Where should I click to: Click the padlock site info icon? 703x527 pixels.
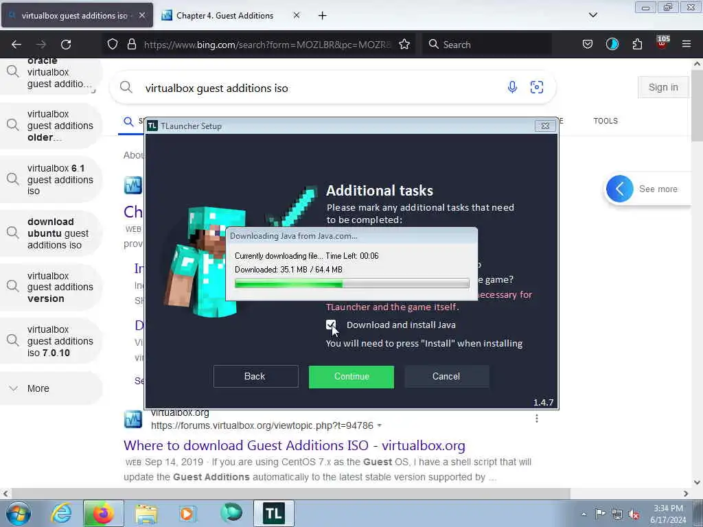[131, 44]
